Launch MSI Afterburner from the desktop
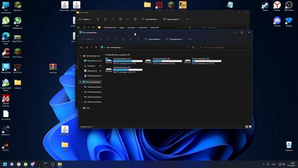 tap(18, 23)
